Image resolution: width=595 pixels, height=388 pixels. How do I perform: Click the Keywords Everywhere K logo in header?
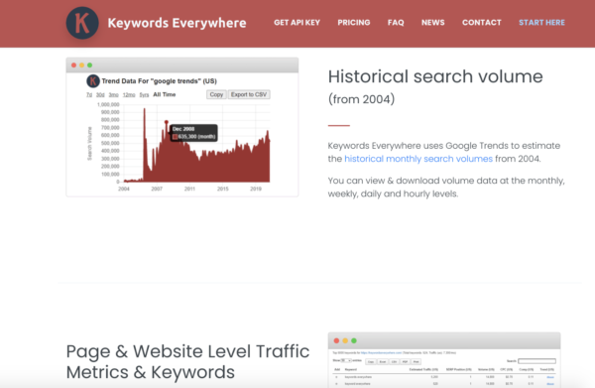click(x=82, y=23)
